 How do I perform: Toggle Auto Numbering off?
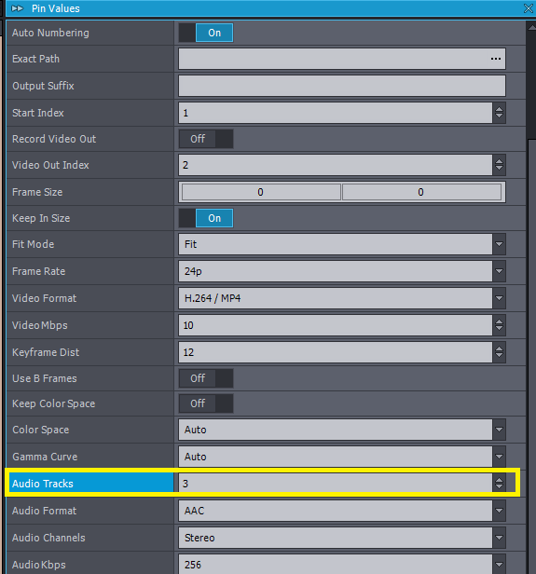206,33
